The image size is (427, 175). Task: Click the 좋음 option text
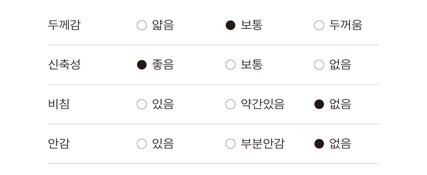(x=163, y=65)
